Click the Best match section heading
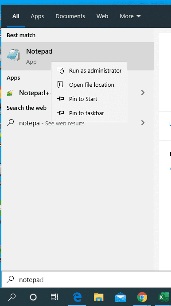 coord(21,35)
